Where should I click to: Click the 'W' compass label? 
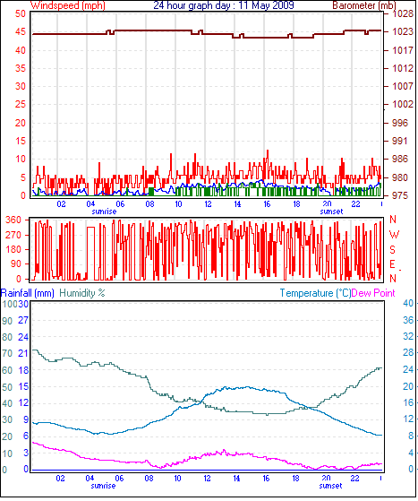tap(394, 235)
